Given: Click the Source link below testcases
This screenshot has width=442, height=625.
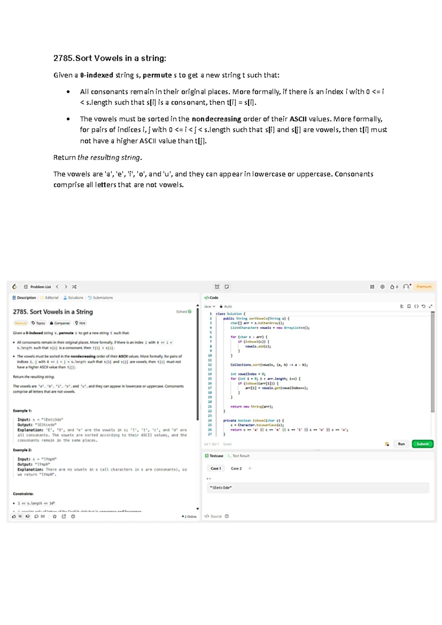Looking at the screenshot, I should 213,516.
